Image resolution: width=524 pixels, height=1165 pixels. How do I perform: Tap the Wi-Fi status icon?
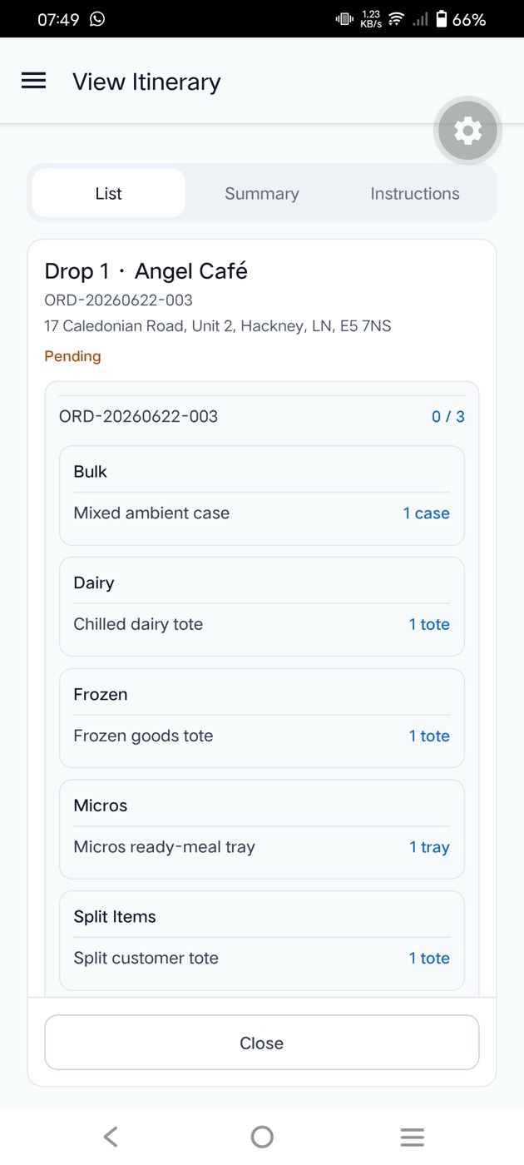click(396, 19)
